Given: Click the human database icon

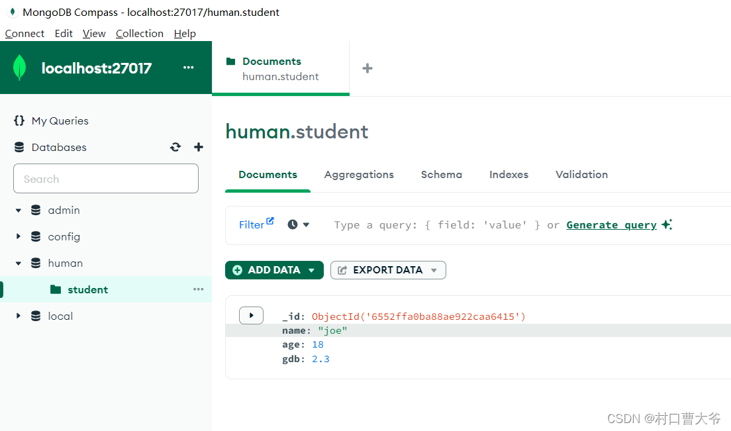Looking at the screenshot, I should pos(36,263).
